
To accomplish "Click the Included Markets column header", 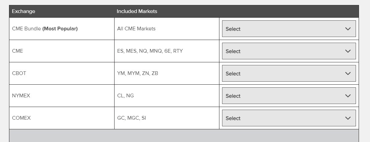I will [x=137, y=11].
